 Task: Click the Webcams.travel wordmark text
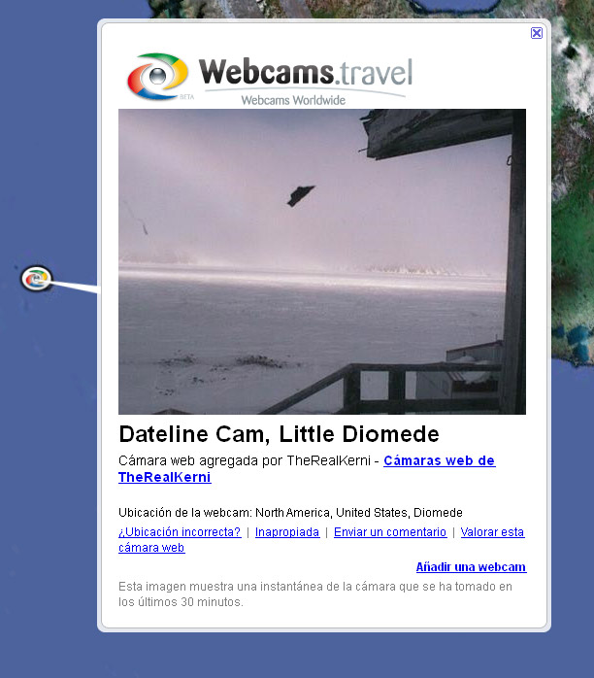(x=306, y=72)
